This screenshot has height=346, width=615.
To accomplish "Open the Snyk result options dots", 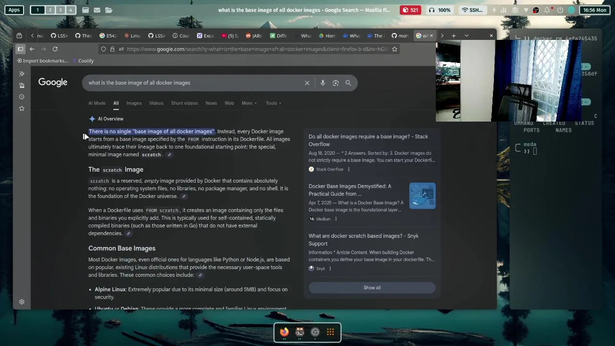I will point(330,269).
